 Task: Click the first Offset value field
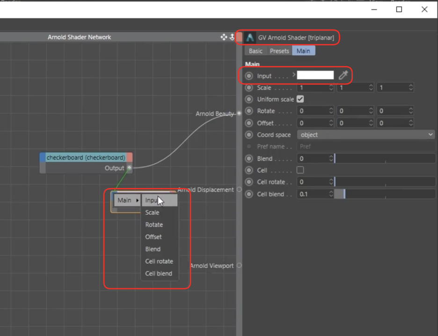pyautogui.click(x=313, y=123)
